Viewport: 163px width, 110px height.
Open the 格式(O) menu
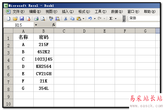tap(84, 12)
